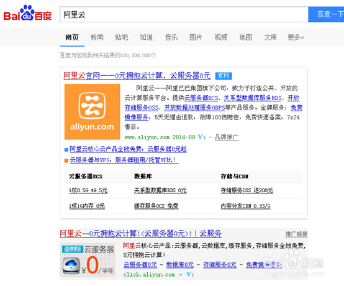
Task: Open the 阿里云官网 result title link
Action: (x=137, y=76)
